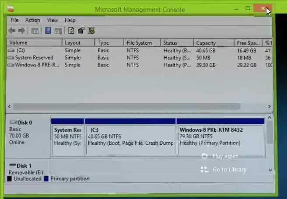
Task: Select the System Reserved volume row
Action: [140, 58]
